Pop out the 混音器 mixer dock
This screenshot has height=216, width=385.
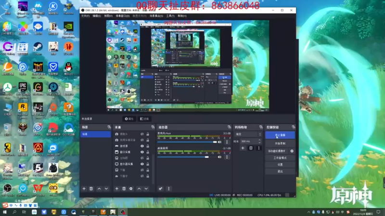(x=229, y=127)
